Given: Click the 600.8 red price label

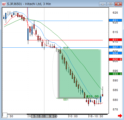Looking at the screenshot, I should (115, 59).
